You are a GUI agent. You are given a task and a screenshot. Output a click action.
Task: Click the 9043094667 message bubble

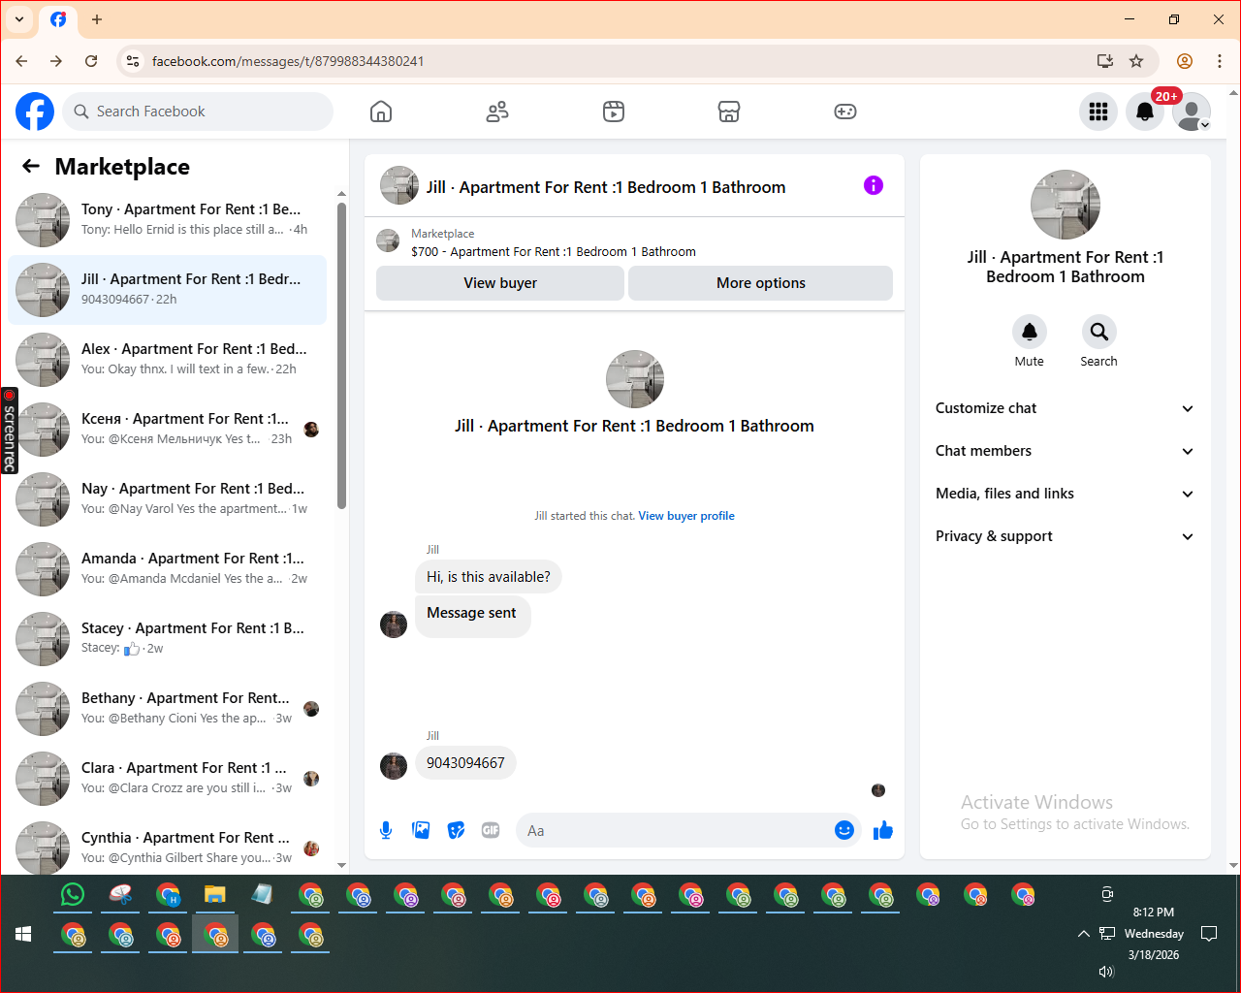[465, 763]
